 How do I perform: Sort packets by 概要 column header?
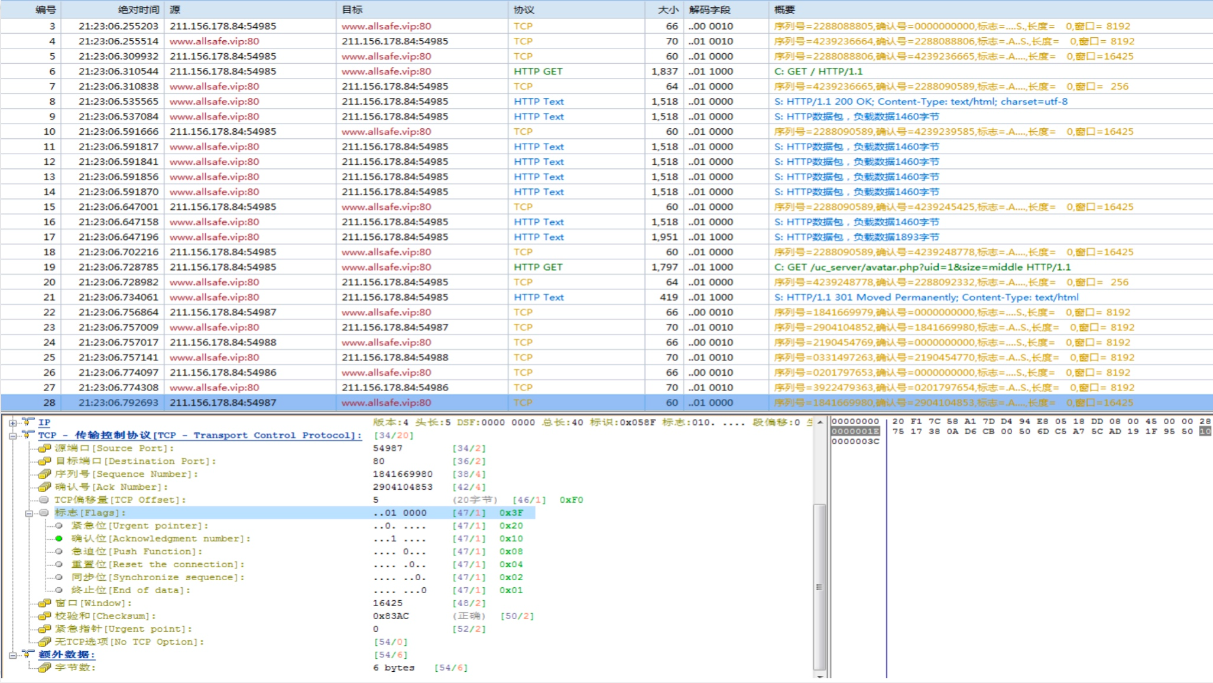click(x=991, y=9)
